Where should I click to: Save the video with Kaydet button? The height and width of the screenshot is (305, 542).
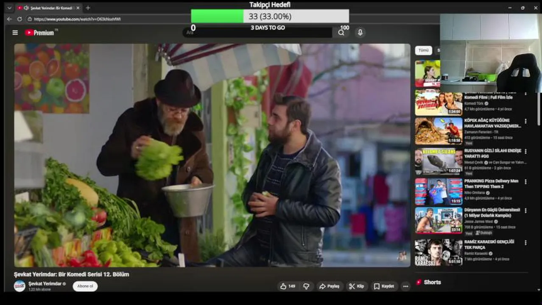pyautogui.click(x=384, y=286)
